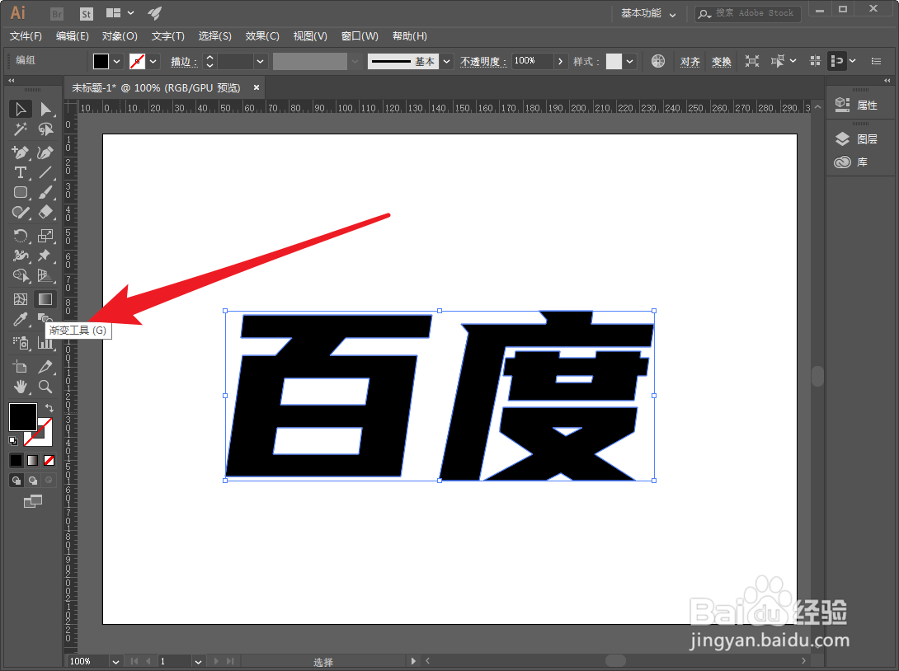Select the Artboard tool

21,367
